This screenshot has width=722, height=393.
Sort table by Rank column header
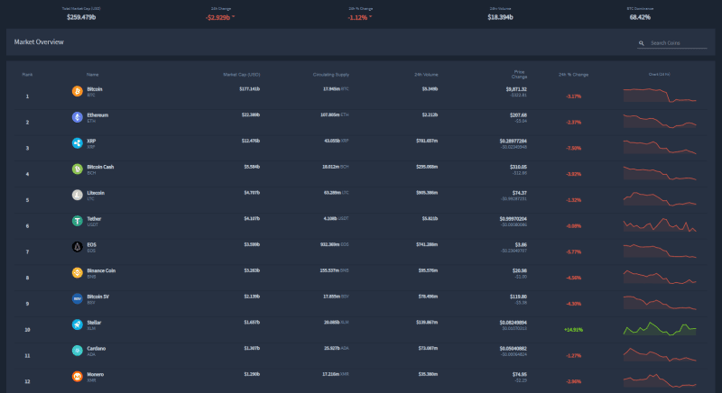coord(27,74)
